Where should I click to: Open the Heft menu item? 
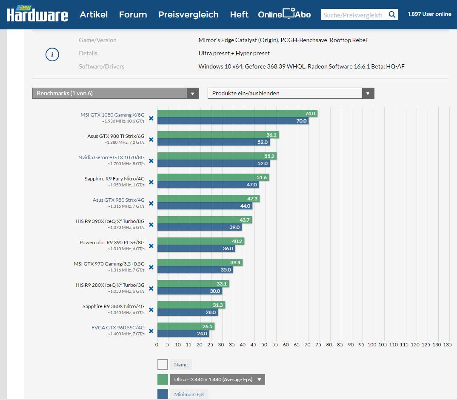pos(239,14)
